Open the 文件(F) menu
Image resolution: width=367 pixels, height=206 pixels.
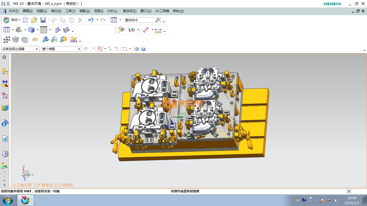13,11
